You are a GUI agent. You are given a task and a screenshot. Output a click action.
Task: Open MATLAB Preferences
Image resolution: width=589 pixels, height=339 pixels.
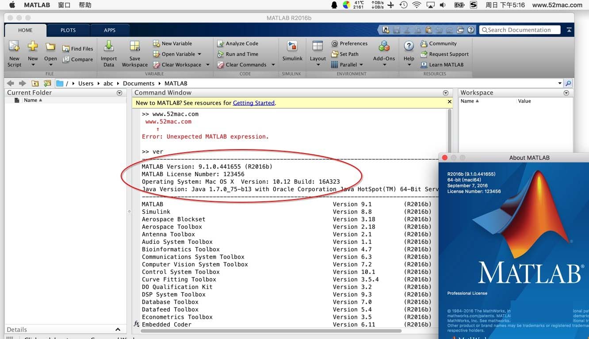(349, 43)
